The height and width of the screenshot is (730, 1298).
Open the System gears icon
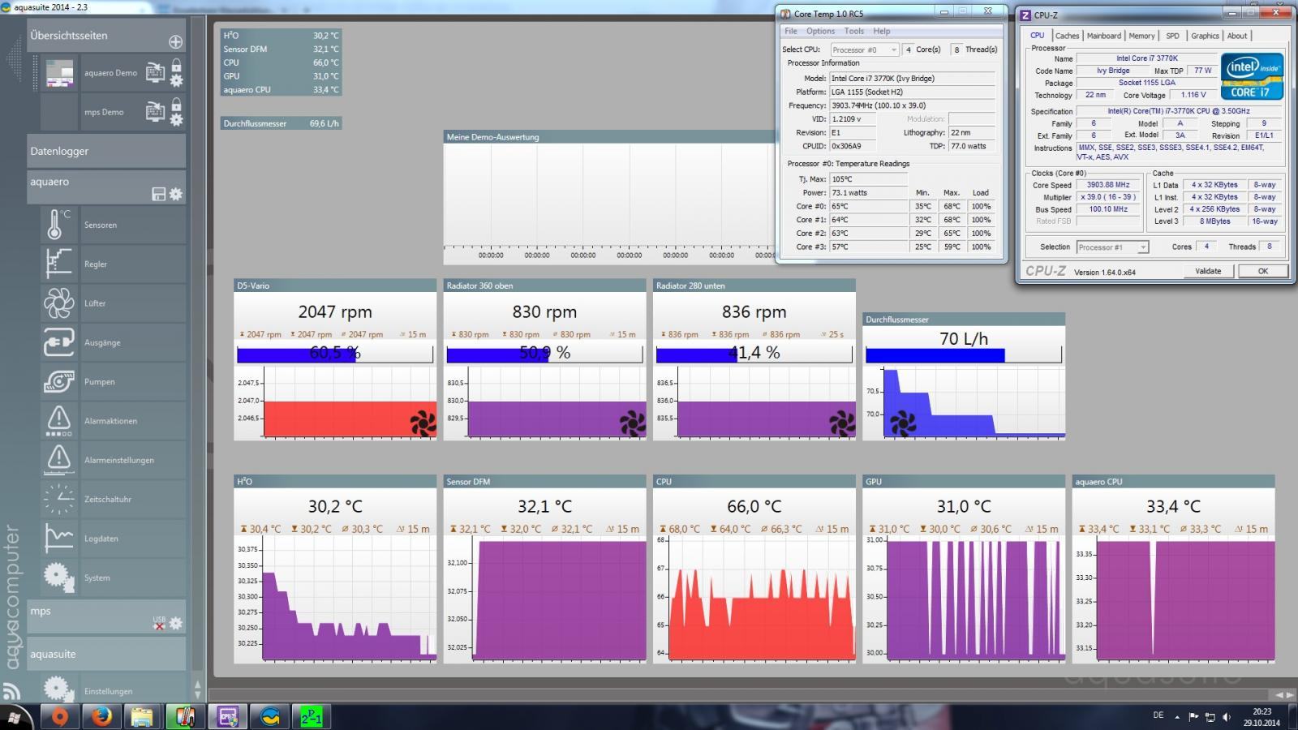58,578
